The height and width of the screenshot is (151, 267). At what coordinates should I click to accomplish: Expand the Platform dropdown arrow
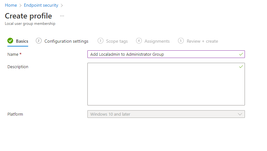point(240,114)
